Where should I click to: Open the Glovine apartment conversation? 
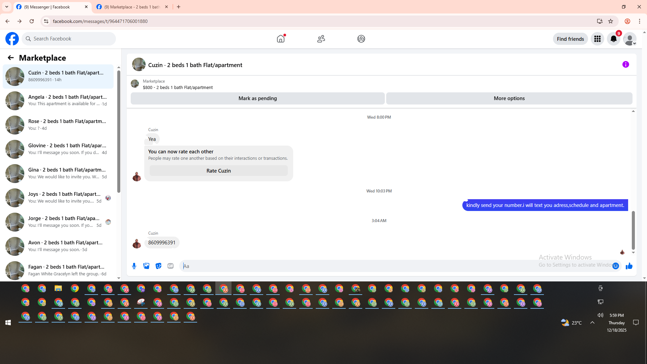(x=58, y=149)
